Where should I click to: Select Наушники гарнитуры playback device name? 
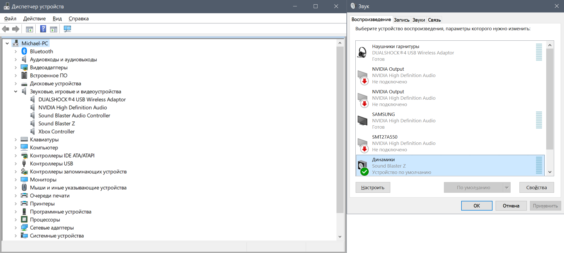[x=396, y=46]
